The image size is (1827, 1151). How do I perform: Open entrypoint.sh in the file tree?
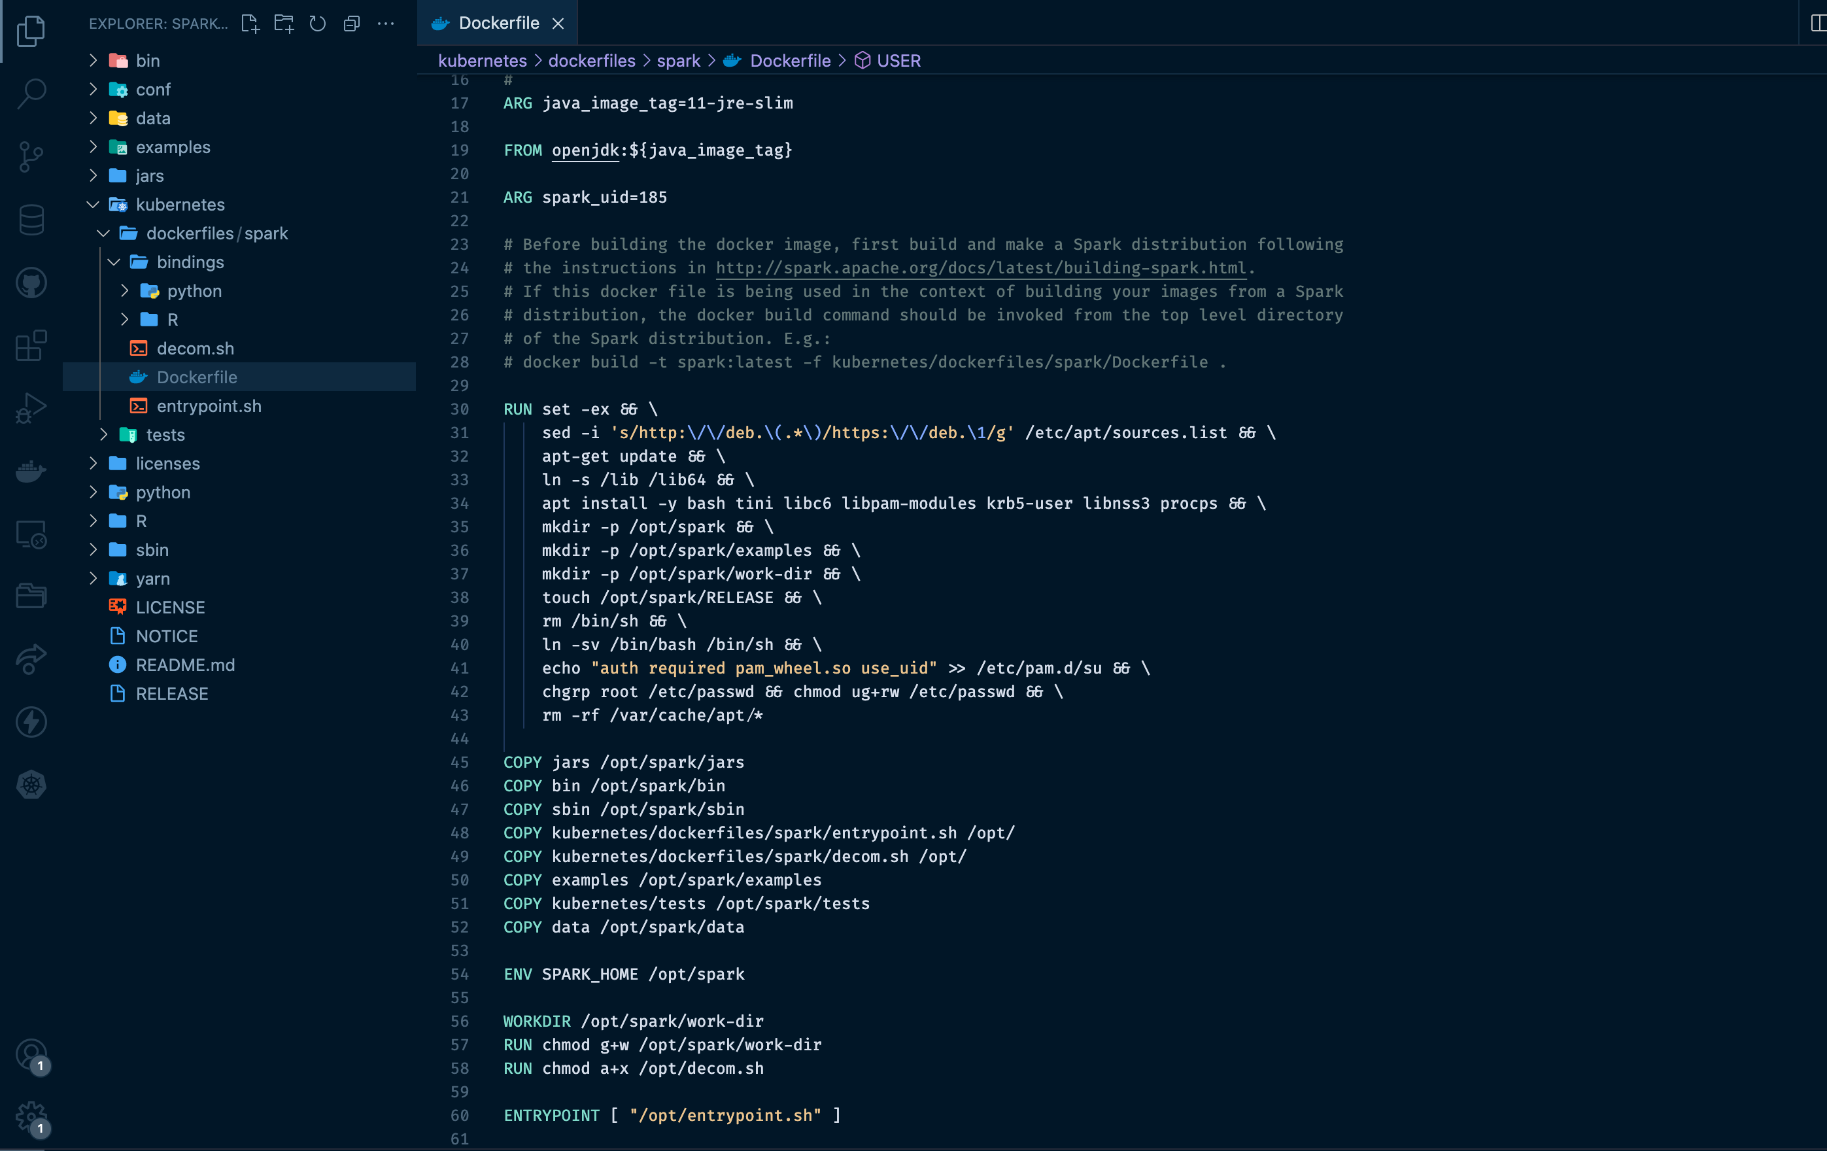pos(209,406)
